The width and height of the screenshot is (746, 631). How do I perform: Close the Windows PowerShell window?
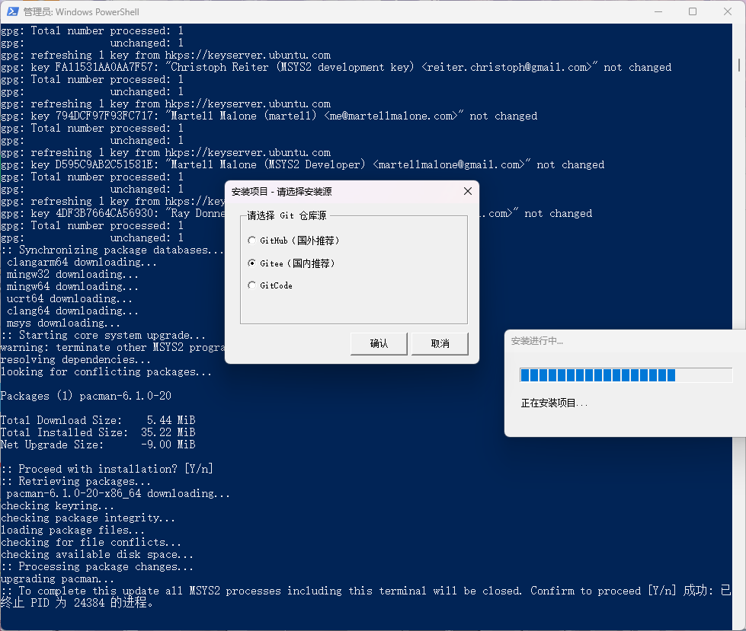coord(727,11)
